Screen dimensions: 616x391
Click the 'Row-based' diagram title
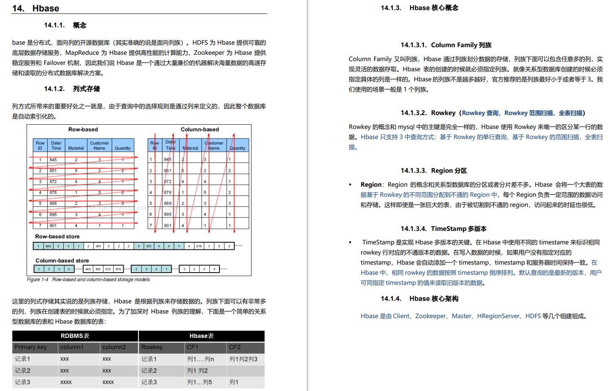pyautogui.click(x=83, y=129)
